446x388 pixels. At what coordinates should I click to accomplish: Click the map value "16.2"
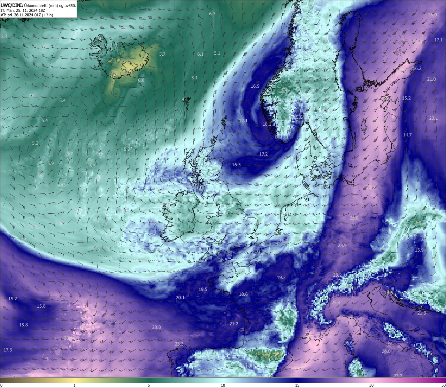pyautogui.click(x=417, y=69)
